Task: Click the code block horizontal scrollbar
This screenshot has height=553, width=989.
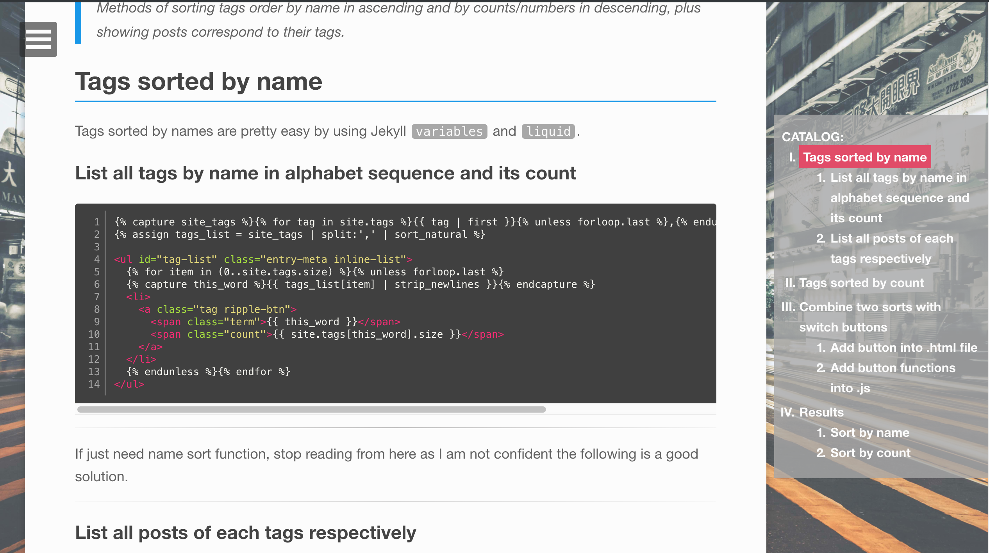Action: click(311, 409)
